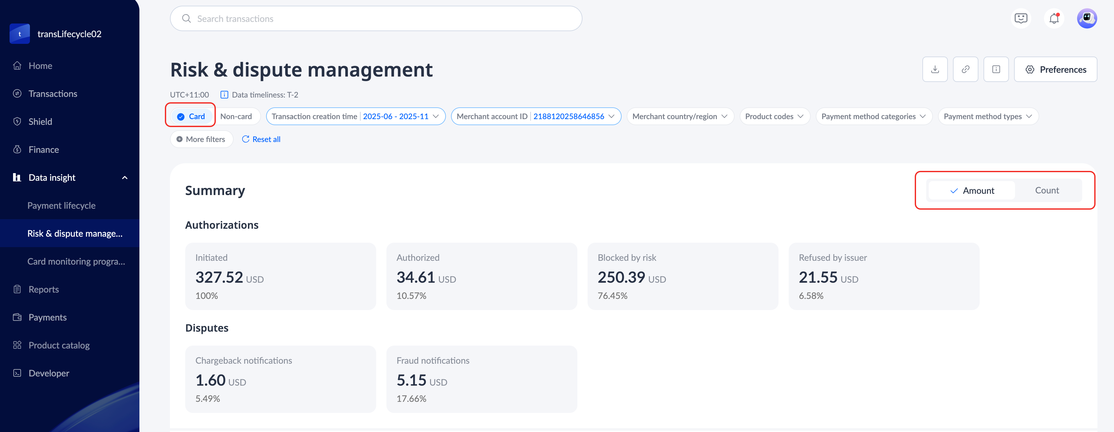Click the Data timeliness info icon

tap(224, 95)
